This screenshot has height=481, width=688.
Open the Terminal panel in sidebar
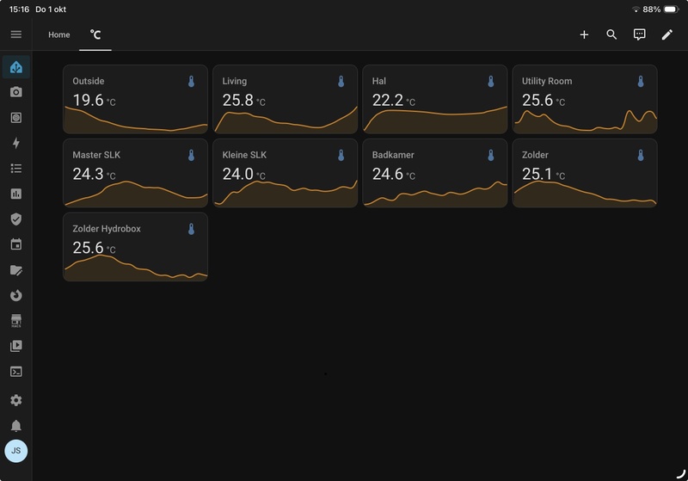tap(16, 372)
